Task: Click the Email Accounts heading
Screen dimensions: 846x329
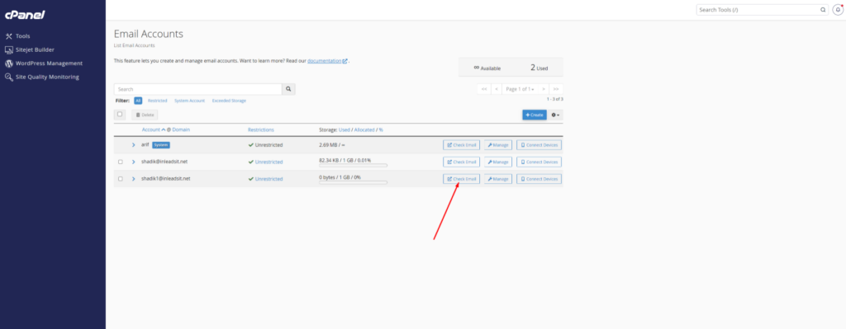Action: pos(149,34)
